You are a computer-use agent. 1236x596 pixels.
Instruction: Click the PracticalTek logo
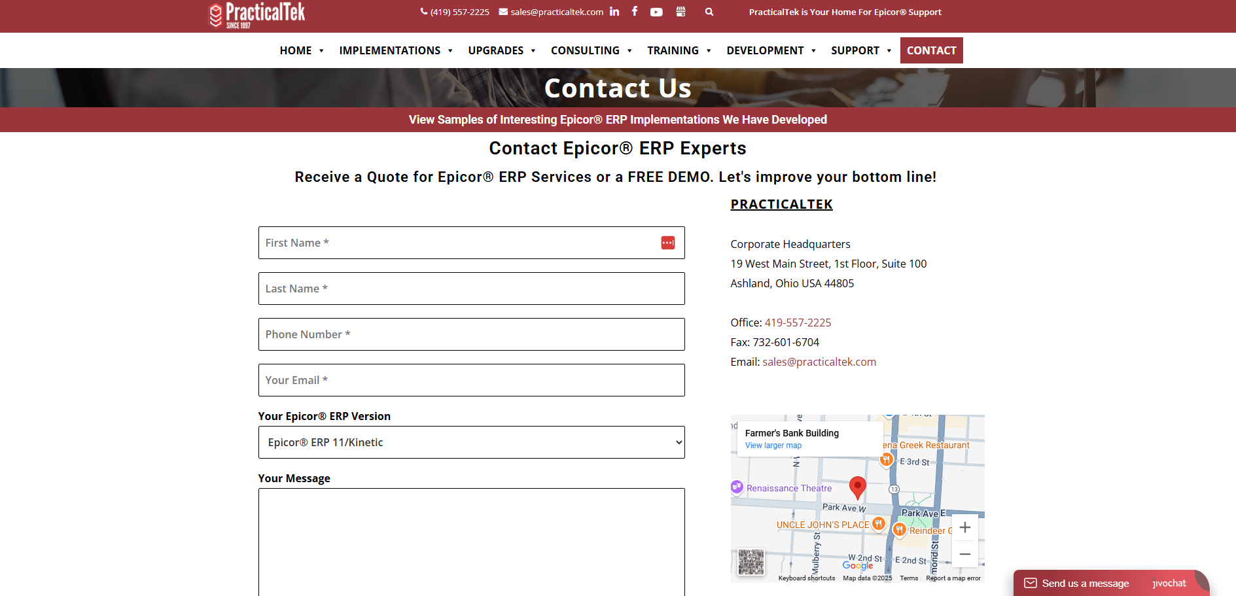[257, 15]
